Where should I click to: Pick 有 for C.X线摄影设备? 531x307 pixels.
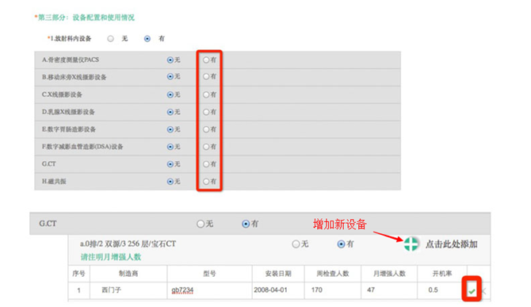[206, 95]
